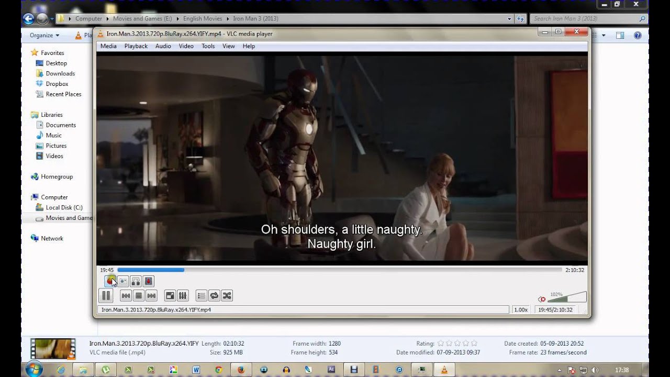
Task: Click the 19:45/2:10:32 time status display
Action: 555,310
